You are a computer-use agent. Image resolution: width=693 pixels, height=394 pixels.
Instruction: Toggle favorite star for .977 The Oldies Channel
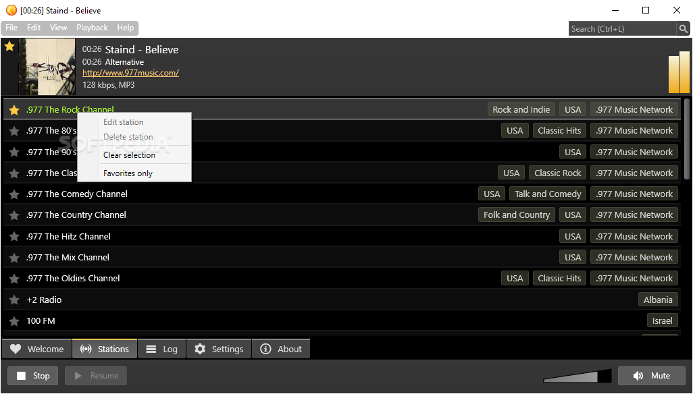[14, 279]
